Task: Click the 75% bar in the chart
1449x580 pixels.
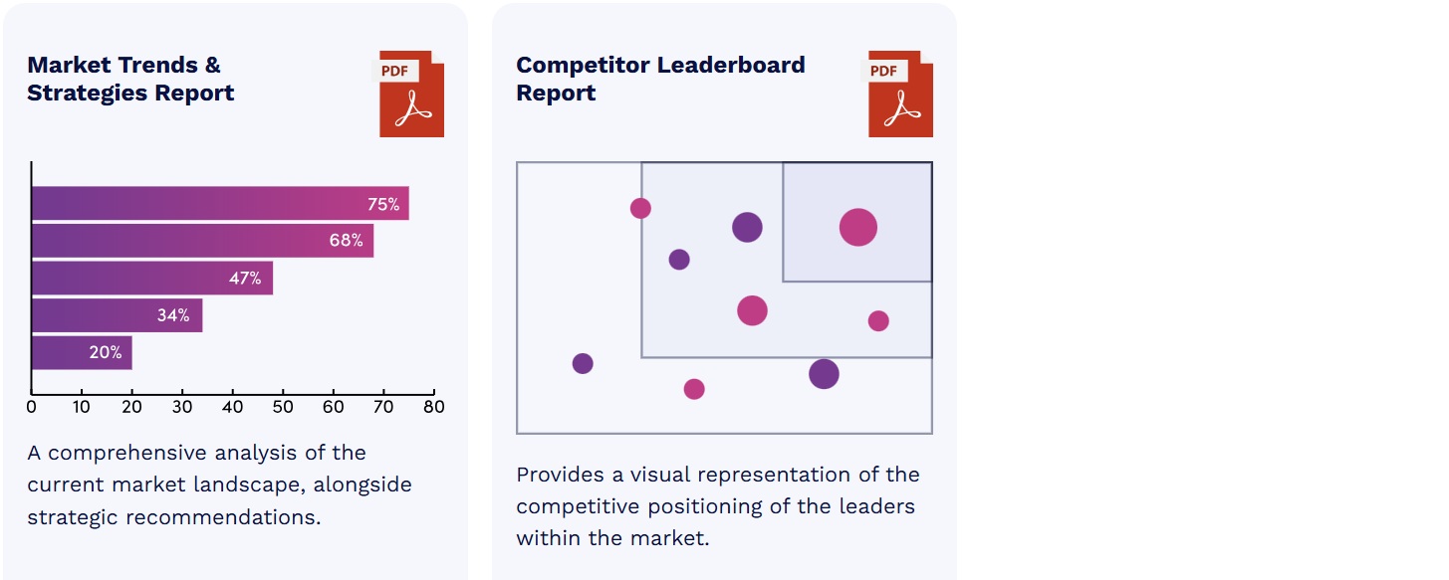Action: point(220,204)
